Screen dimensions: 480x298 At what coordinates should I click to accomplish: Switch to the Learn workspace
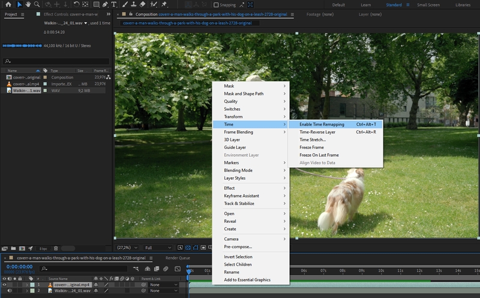365,5
